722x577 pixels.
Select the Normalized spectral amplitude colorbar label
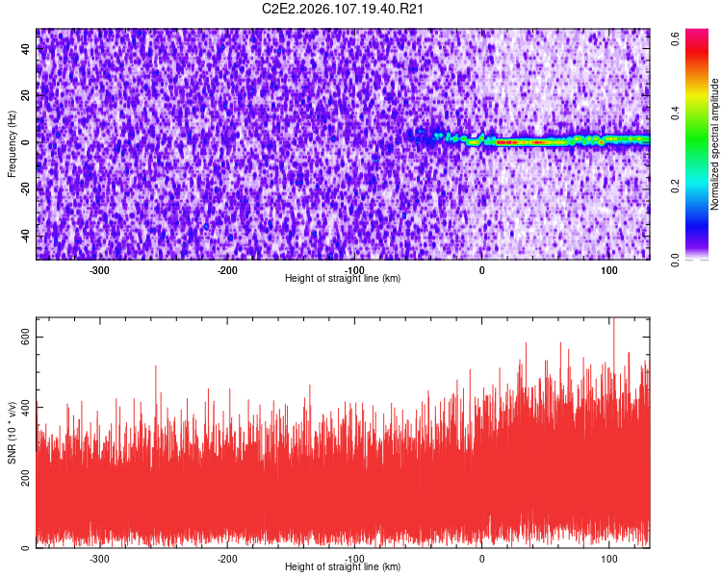point(715,144)
